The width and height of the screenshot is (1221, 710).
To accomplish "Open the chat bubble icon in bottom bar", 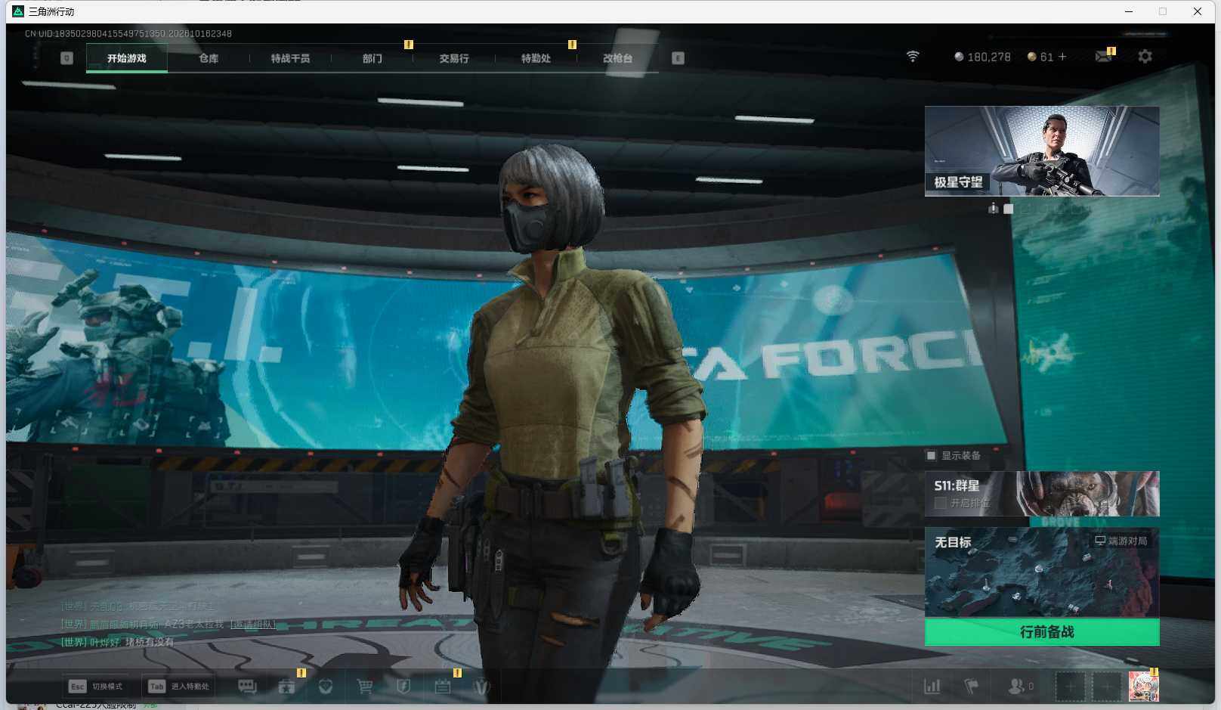I will [x=247, y=687].
